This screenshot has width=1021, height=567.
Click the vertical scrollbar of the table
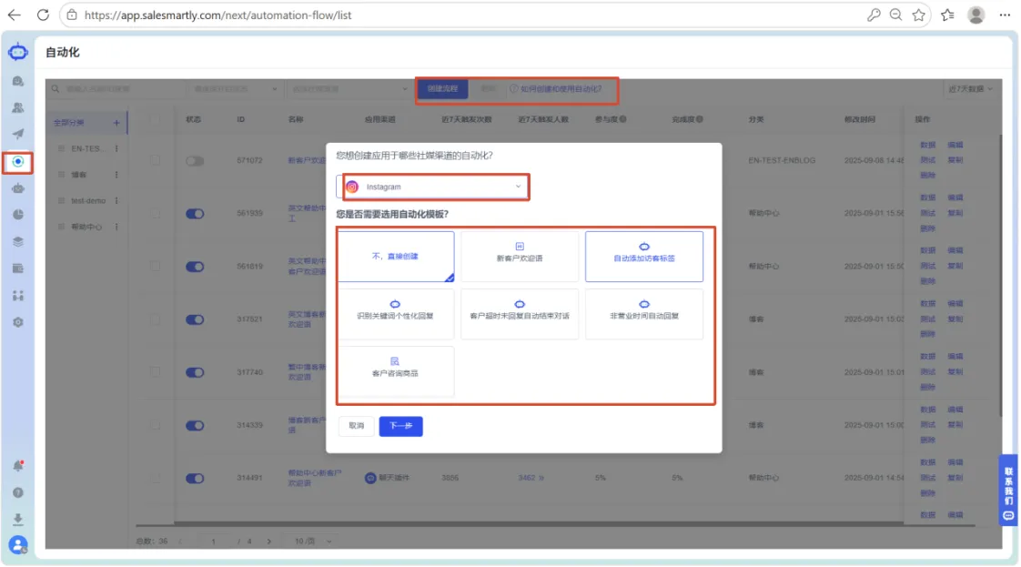pyautogui.click(x=1001, y=275)
